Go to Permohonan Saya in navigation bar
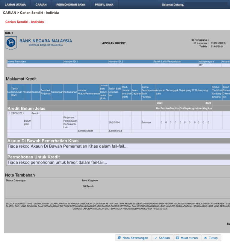Image resolution: width=230 pixels, height=246 pixels. pyautogui.click(x=71, y=4)
